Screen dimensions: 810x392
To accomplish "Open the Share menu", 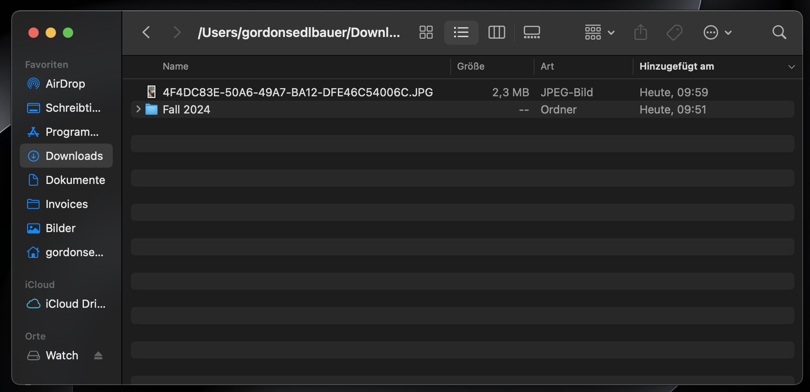I will [641, 32].
